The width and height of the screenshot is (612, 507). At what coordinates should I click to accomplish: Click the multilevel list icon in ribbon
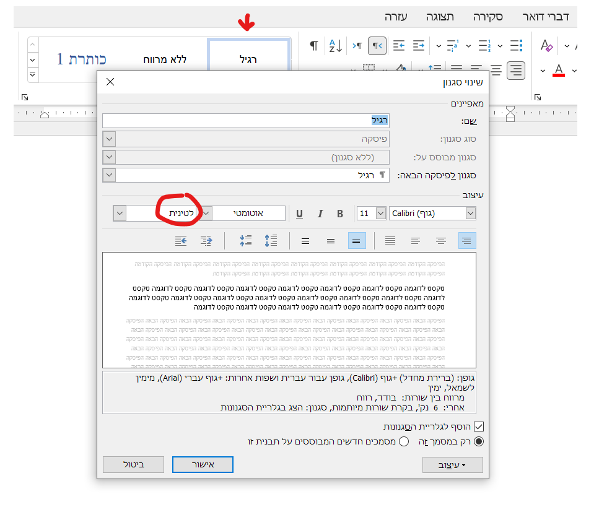coord(453,46)
